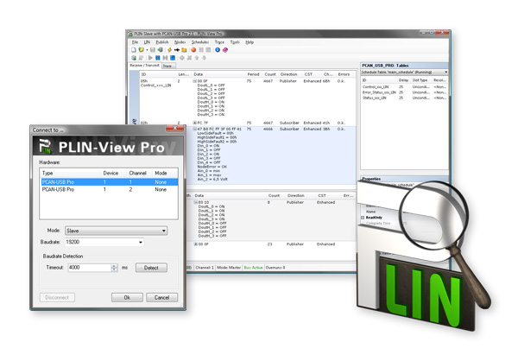This screenshot has width=518, height=361.
Task: Click the move-down arrow icon
Action: point(204,58)
